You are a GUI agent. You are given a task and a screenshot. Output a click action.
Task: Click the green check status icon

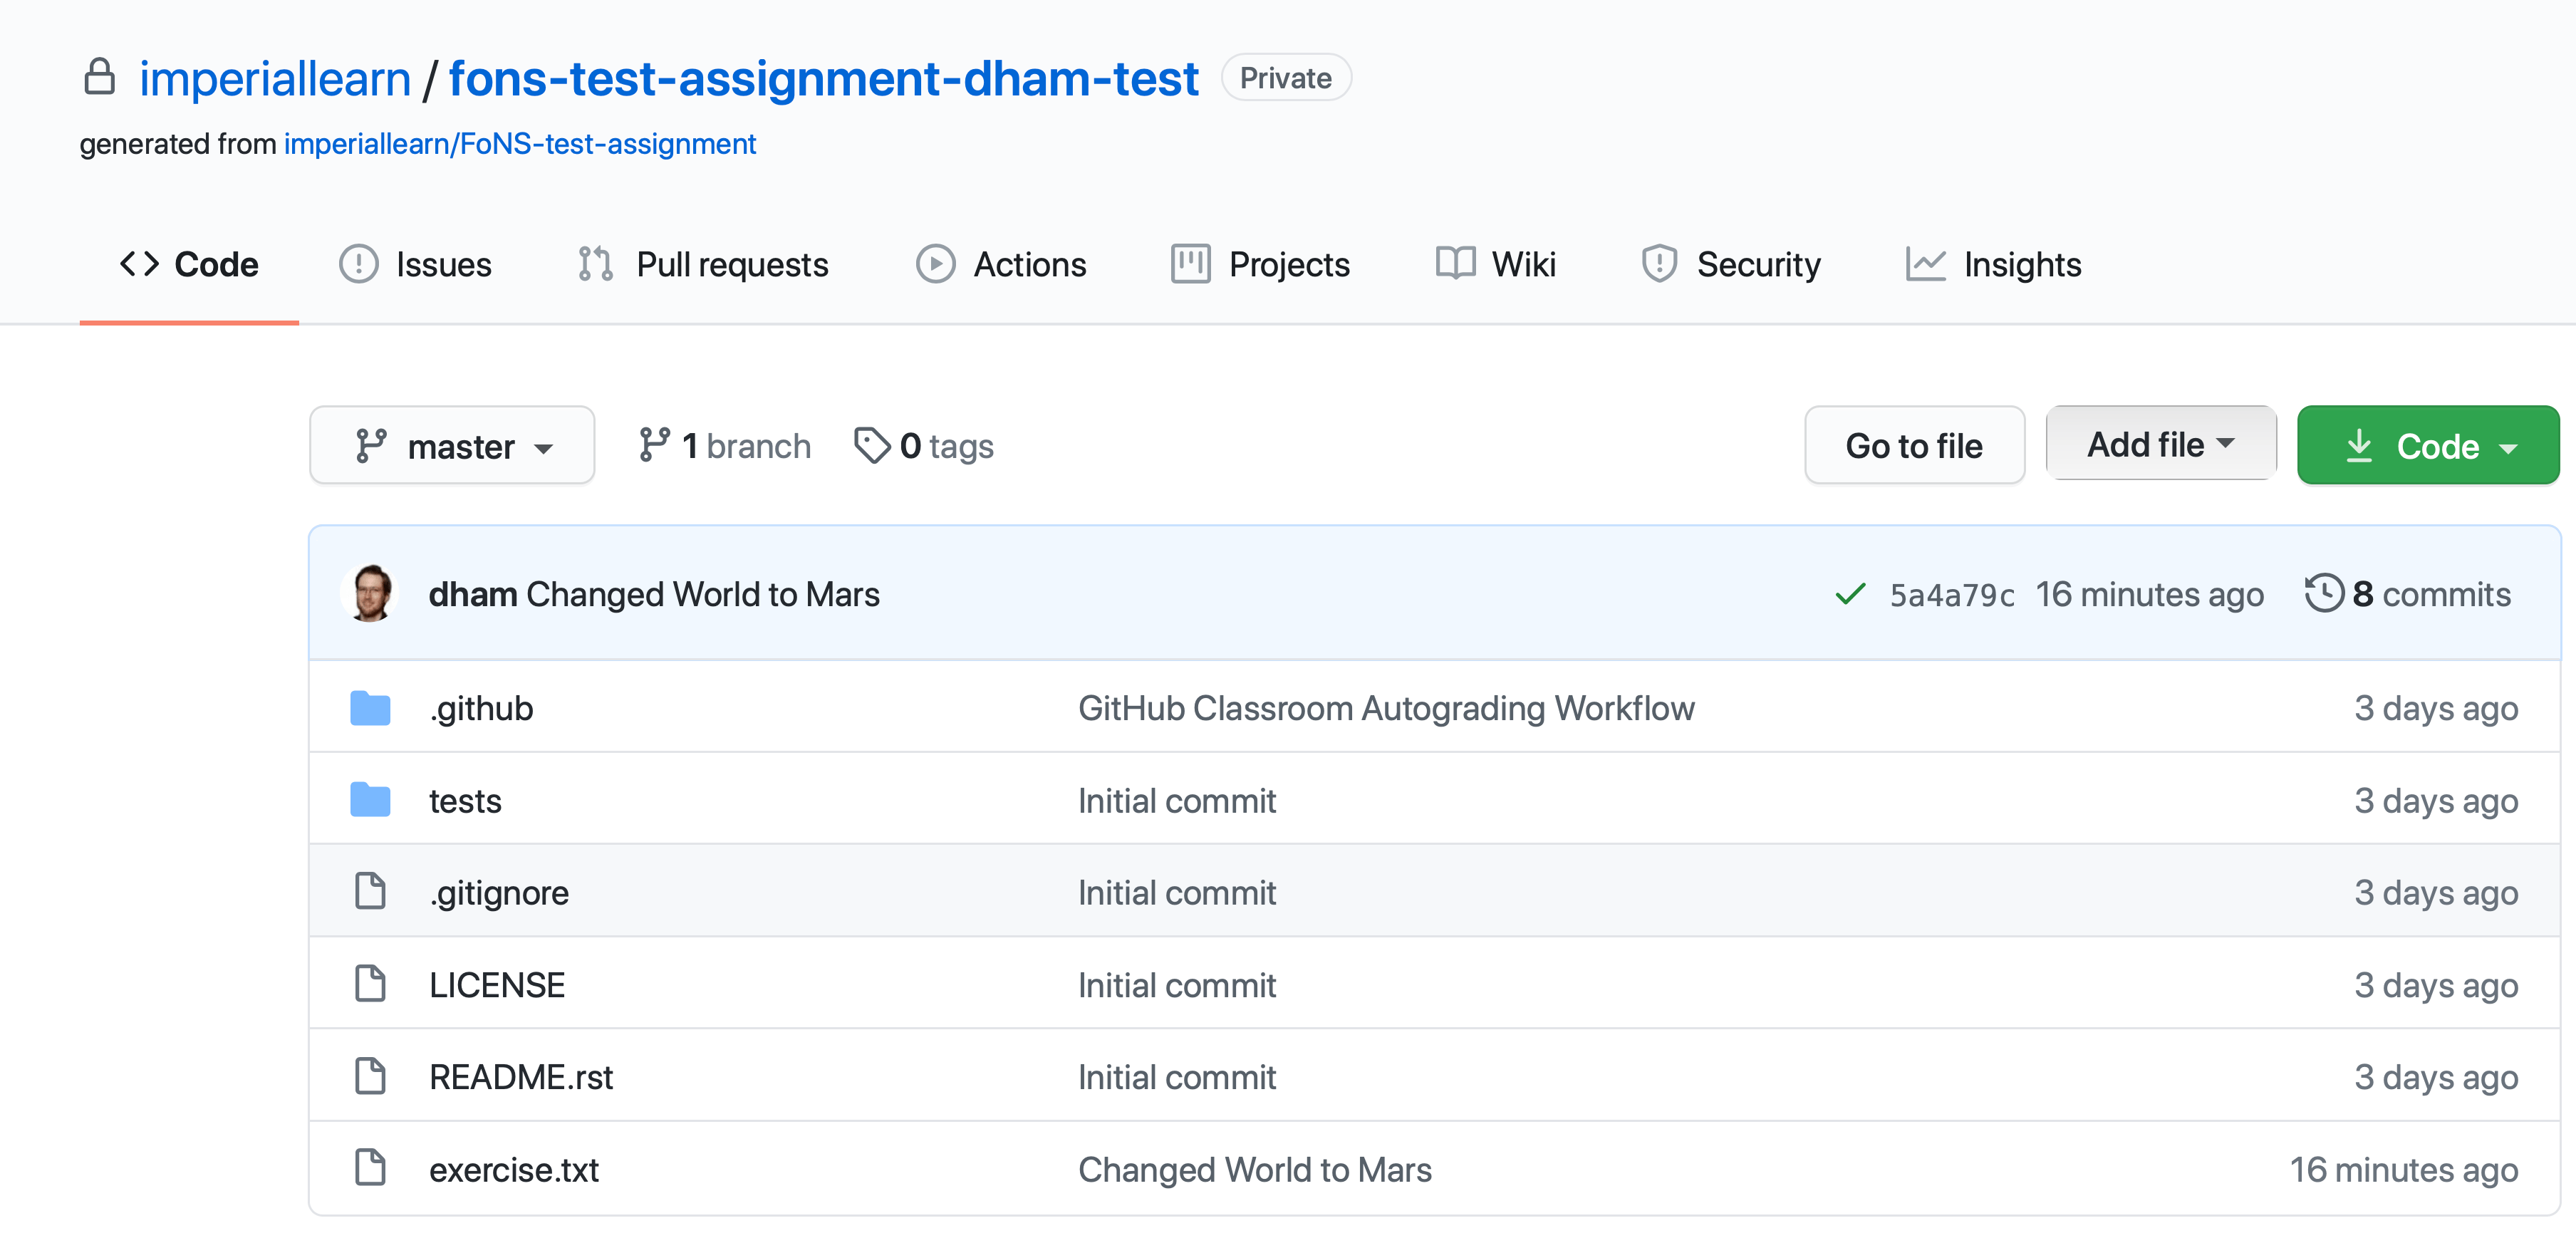point(1850,594)
